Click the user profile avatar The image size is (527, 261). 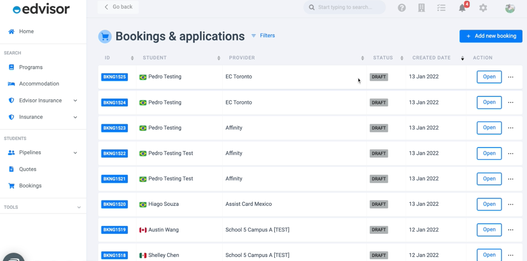tap(510, 8)
